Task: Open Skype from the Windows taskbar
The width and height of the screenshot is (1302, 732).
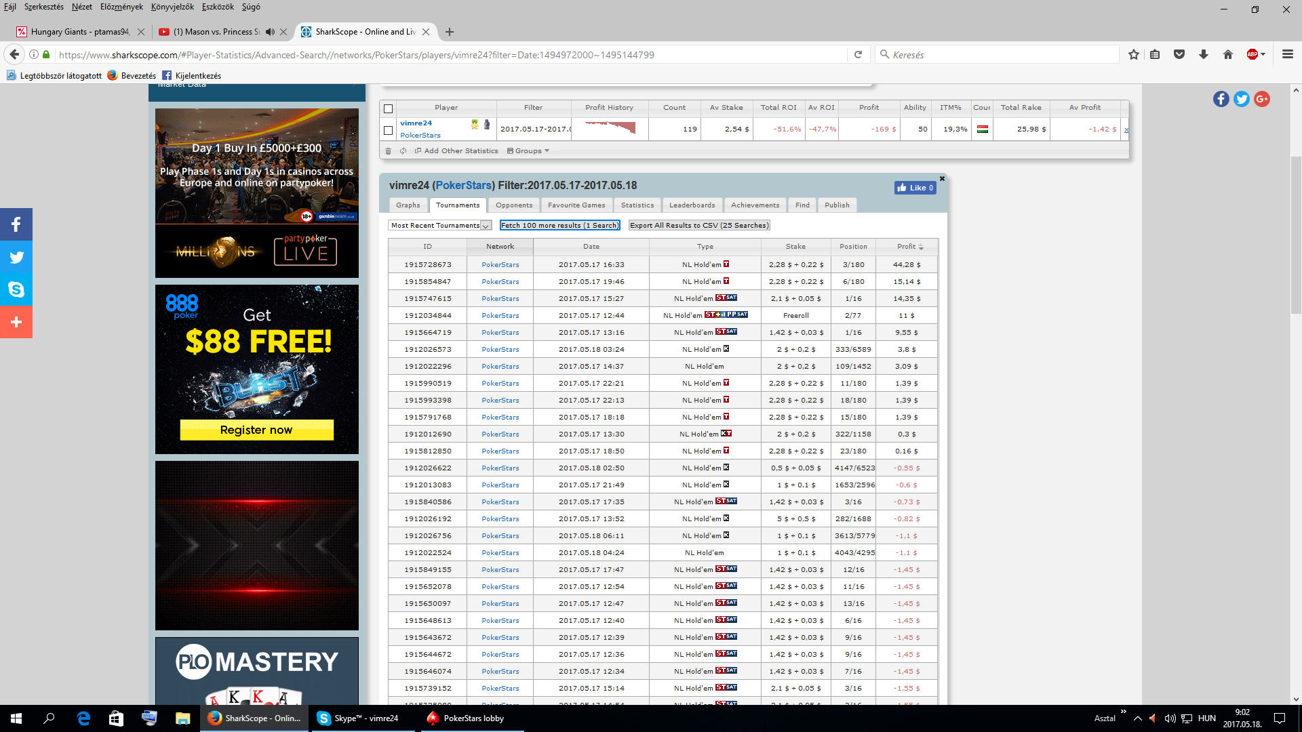Action: tap(362, 718)
